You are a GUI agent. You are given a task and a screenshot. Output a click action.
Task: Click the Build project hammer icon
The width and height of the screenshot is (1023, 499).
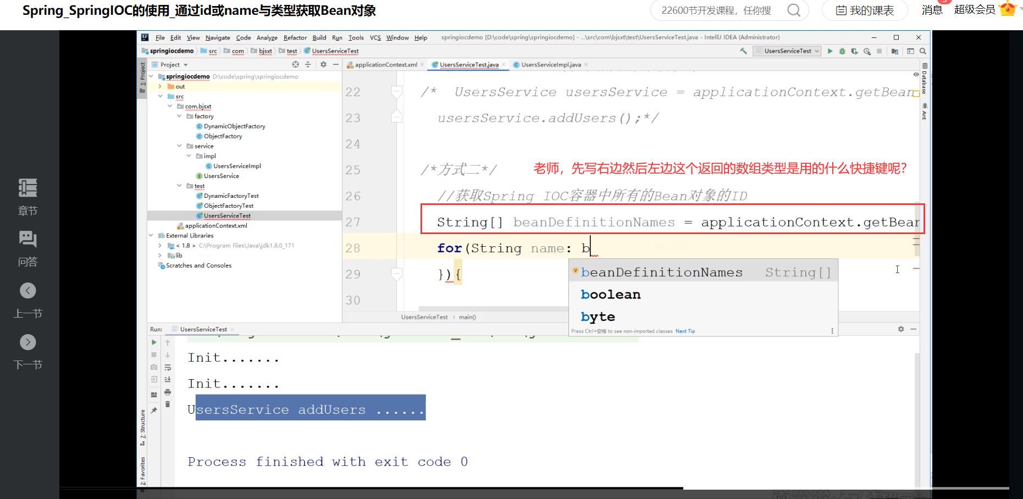pyautogui.click(x=743, y=51)
